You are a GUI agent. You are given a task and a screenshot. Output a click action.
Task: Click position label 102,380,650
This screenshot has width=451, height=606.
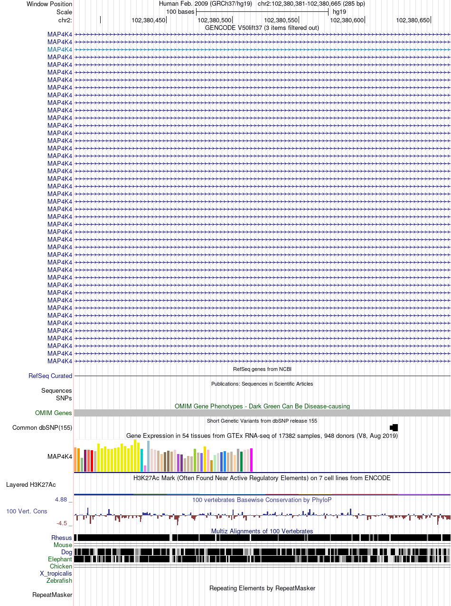[x=413, y=20]
